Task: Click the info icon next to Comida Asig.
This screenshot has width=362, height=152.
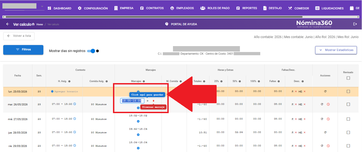Action: pos(107,81)
